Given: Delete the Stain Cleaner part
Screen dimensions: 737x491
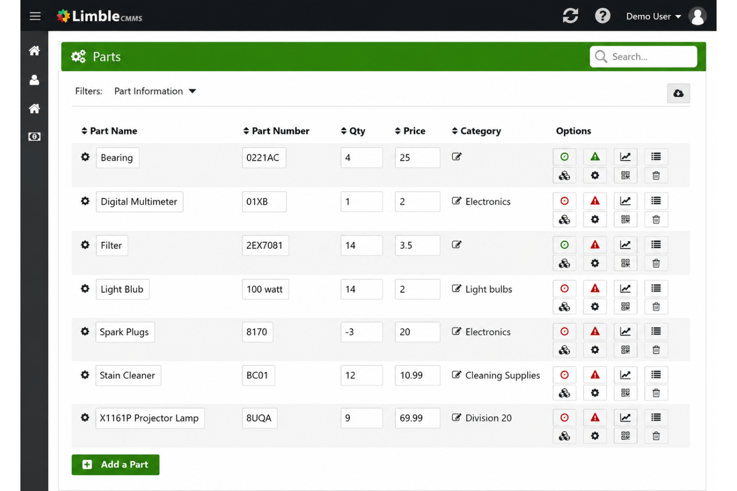Looking at the screenshot, I should tap(656, 393).
